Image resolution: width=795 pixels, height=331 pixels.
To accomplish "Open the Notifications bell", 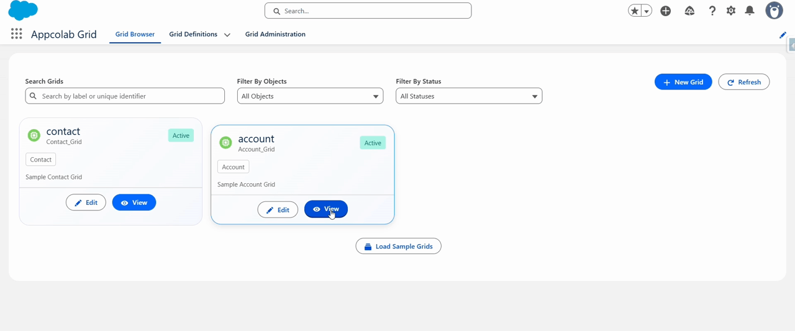I will (x=750, y=11).
